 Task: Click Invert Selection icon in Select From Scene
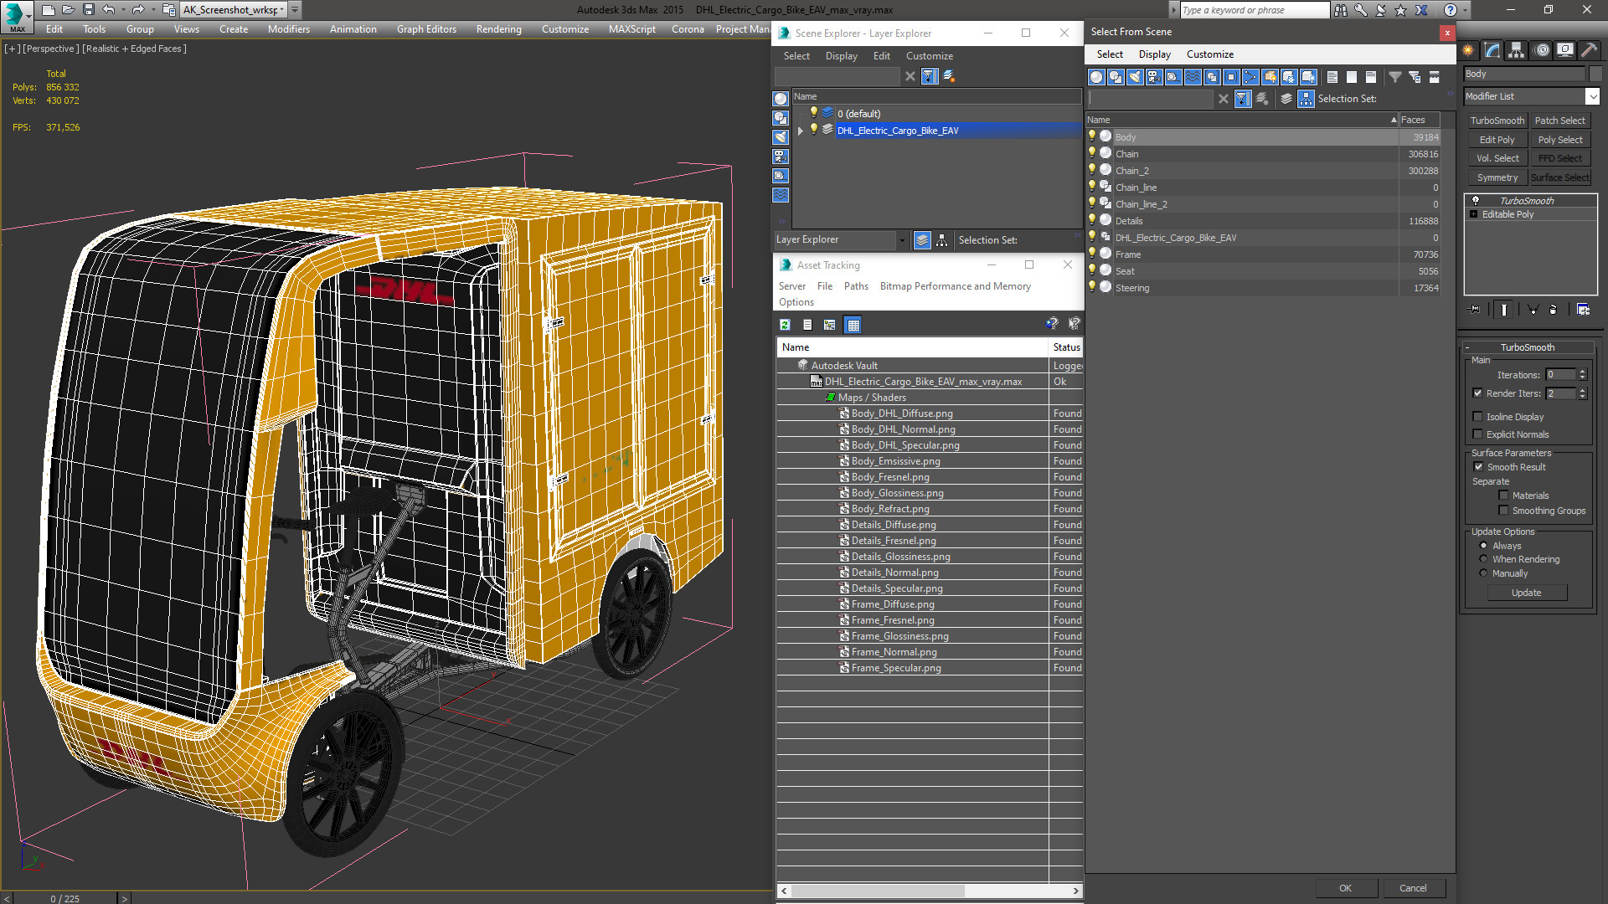[x=1370, y=77]
